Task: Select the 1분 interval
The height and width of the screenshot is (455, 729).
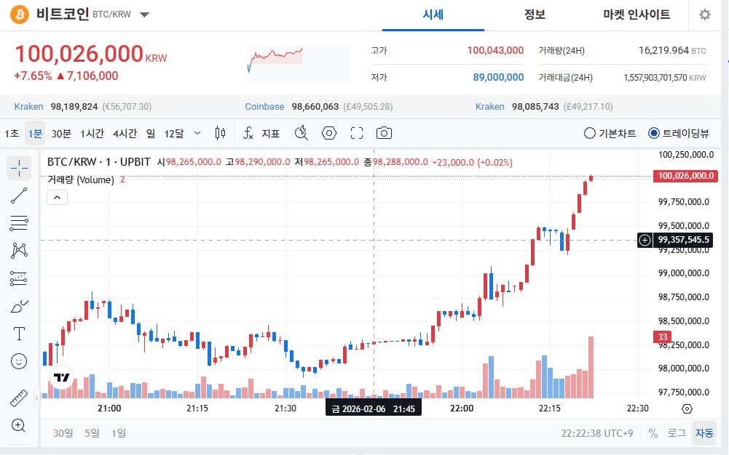Action: [35, 133]
